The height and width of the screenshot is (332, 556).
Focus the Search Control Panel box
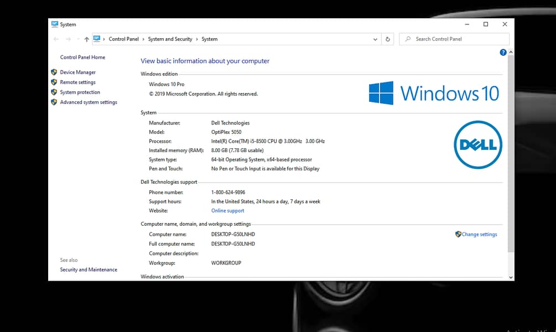coord(454,39)
